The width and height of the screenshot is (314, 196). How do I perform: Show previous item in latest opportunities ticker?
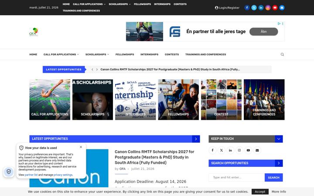click(92, 69)
